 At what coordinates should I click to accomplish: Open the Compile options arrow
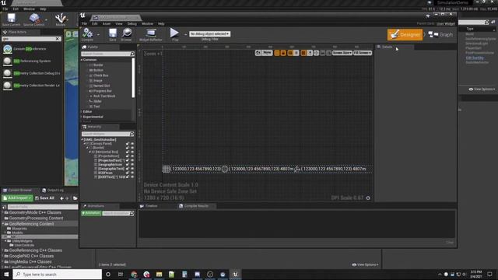98,34
